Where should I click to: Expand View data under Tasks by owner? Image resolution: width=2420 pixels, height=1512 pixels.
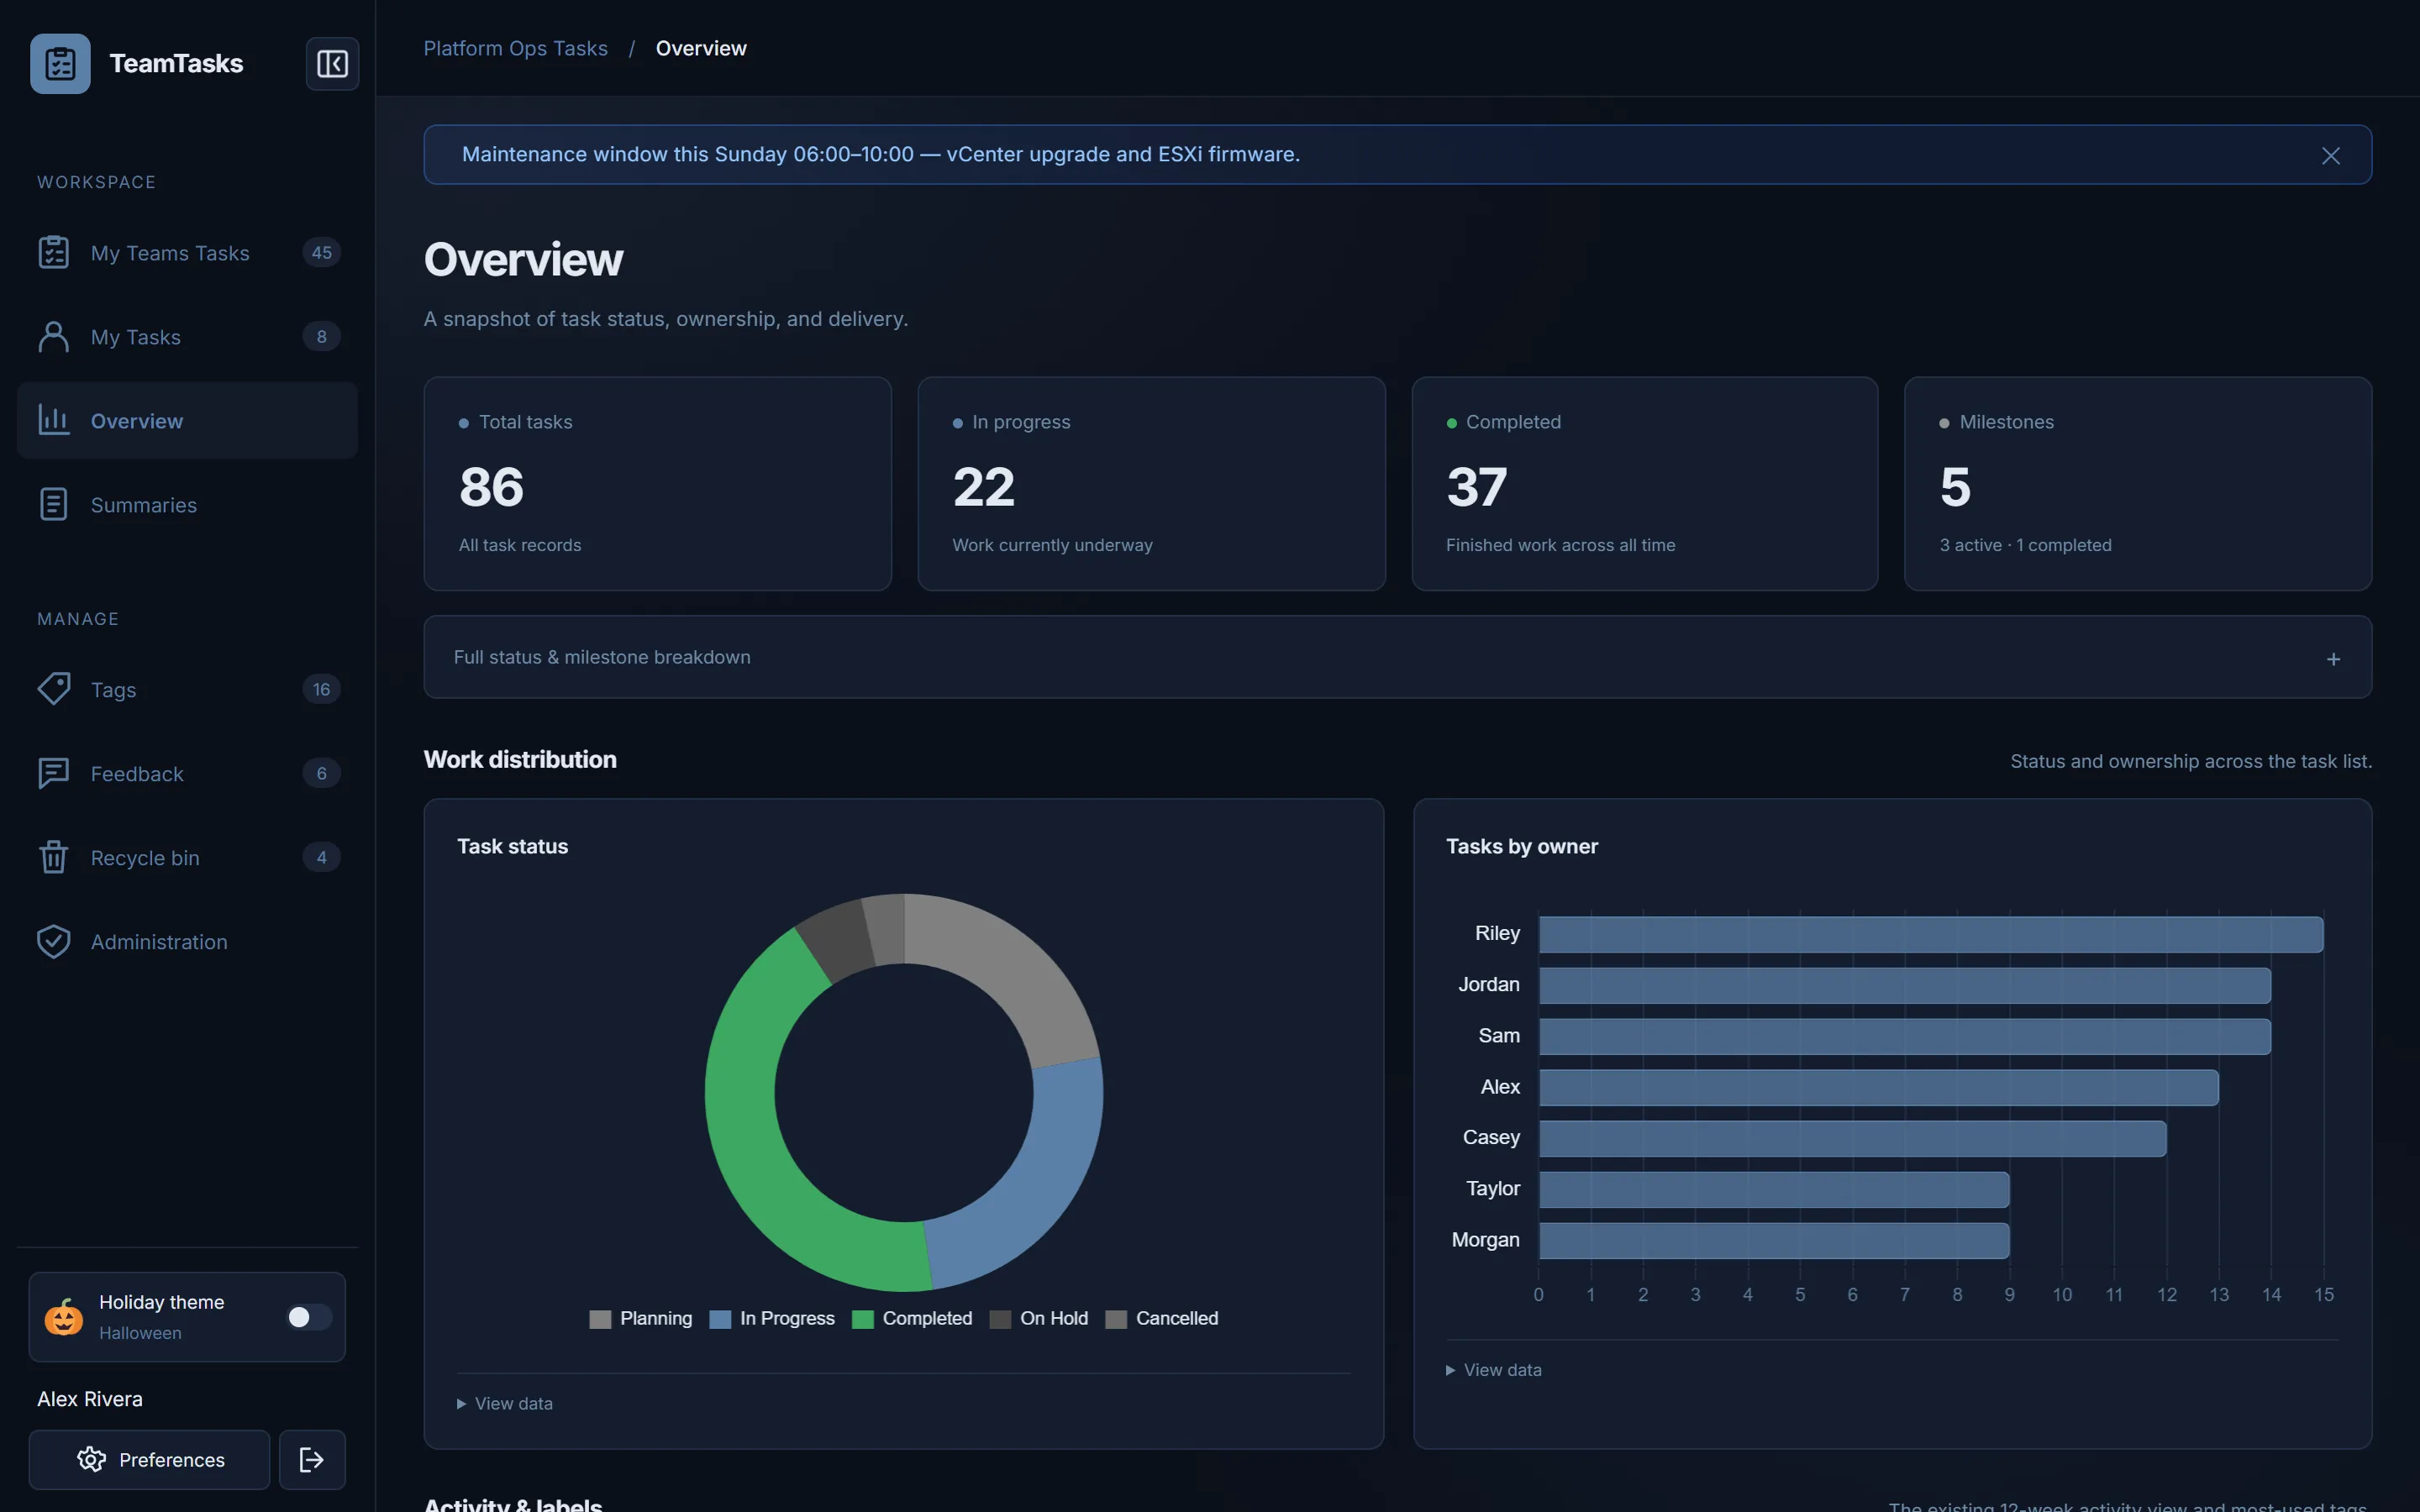1494,1369
